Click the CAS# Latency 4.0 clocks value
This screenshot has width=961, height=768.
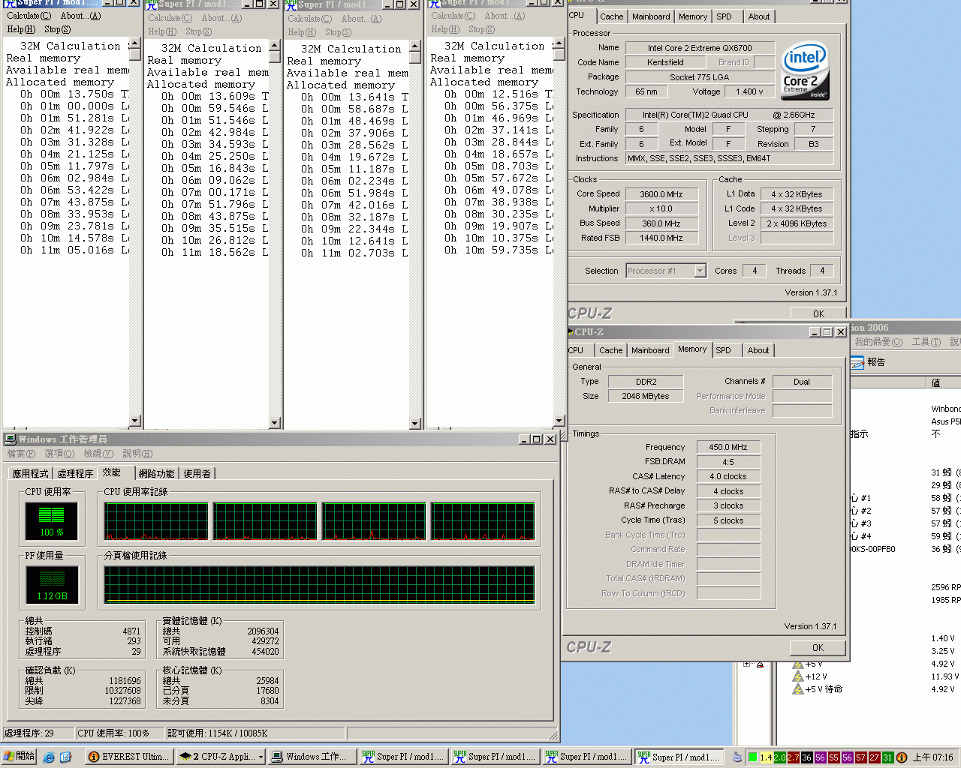(728, 476)
